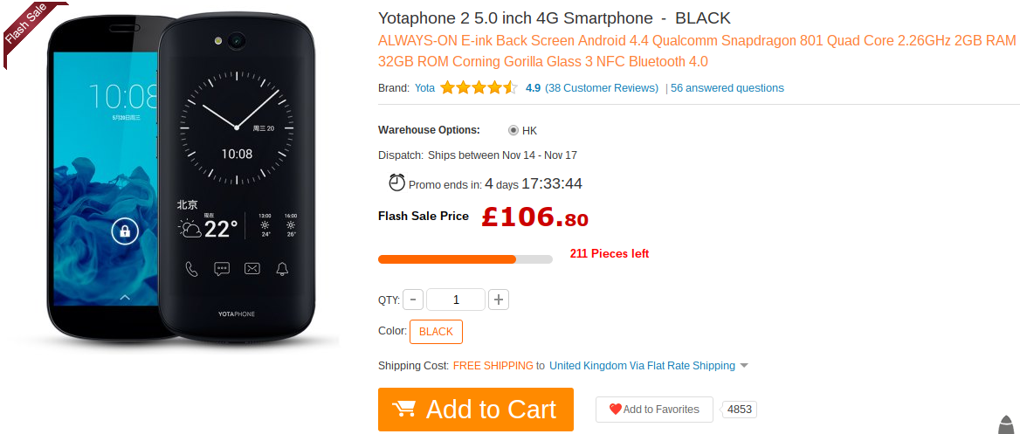Image resolution: width=1020 pixels, height=434 pixels.
Task: Click the Add to Cart button
Action: click(476, 410)
